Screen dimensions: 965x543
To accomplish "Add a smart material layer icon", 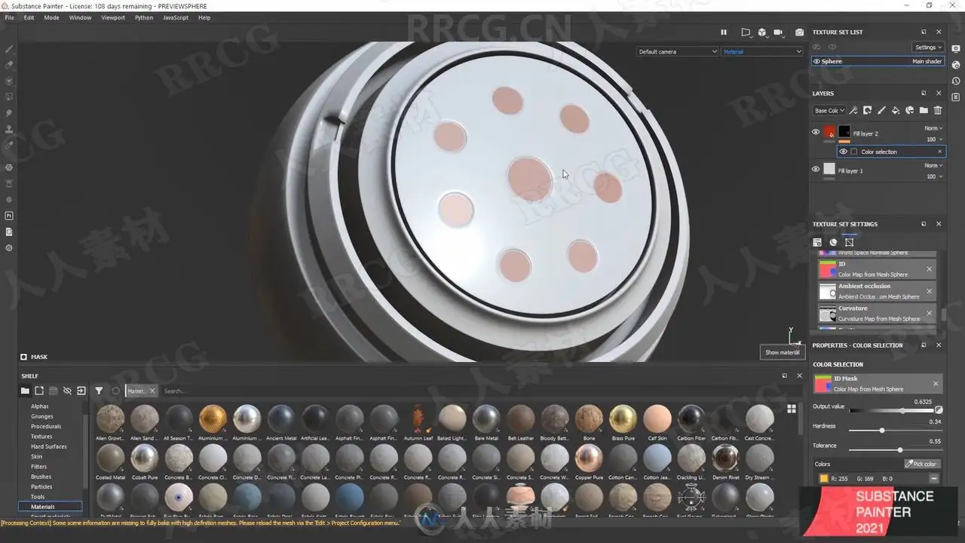I will [x=910, y=110].
